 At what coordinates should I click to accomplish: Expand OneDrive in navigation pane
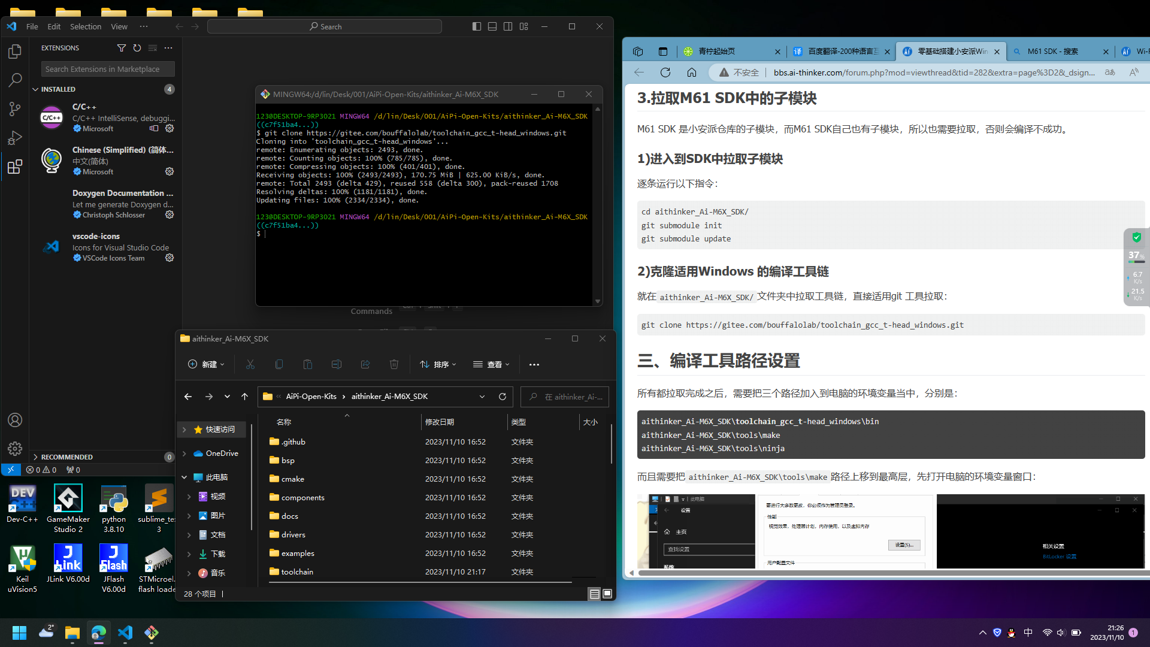pyautogui.click(x=184, y=453)
